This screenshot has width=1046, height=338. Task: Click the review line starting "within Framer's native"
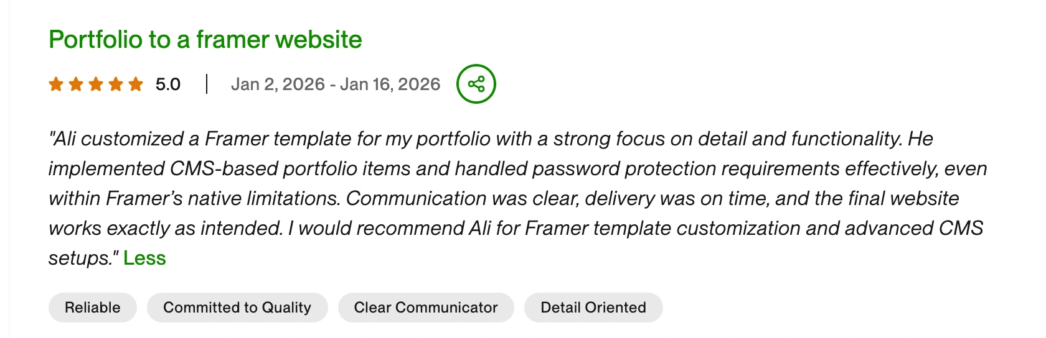[x=503, y=198]
